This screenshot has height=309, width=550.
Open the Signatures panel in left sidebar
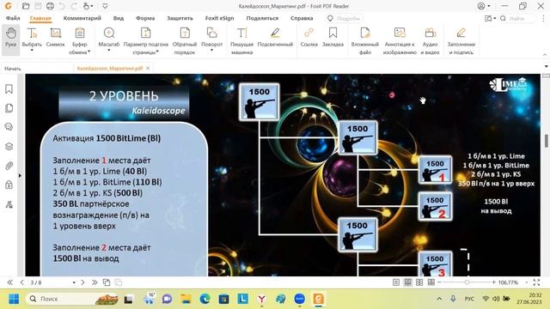(x=9, y=204)
